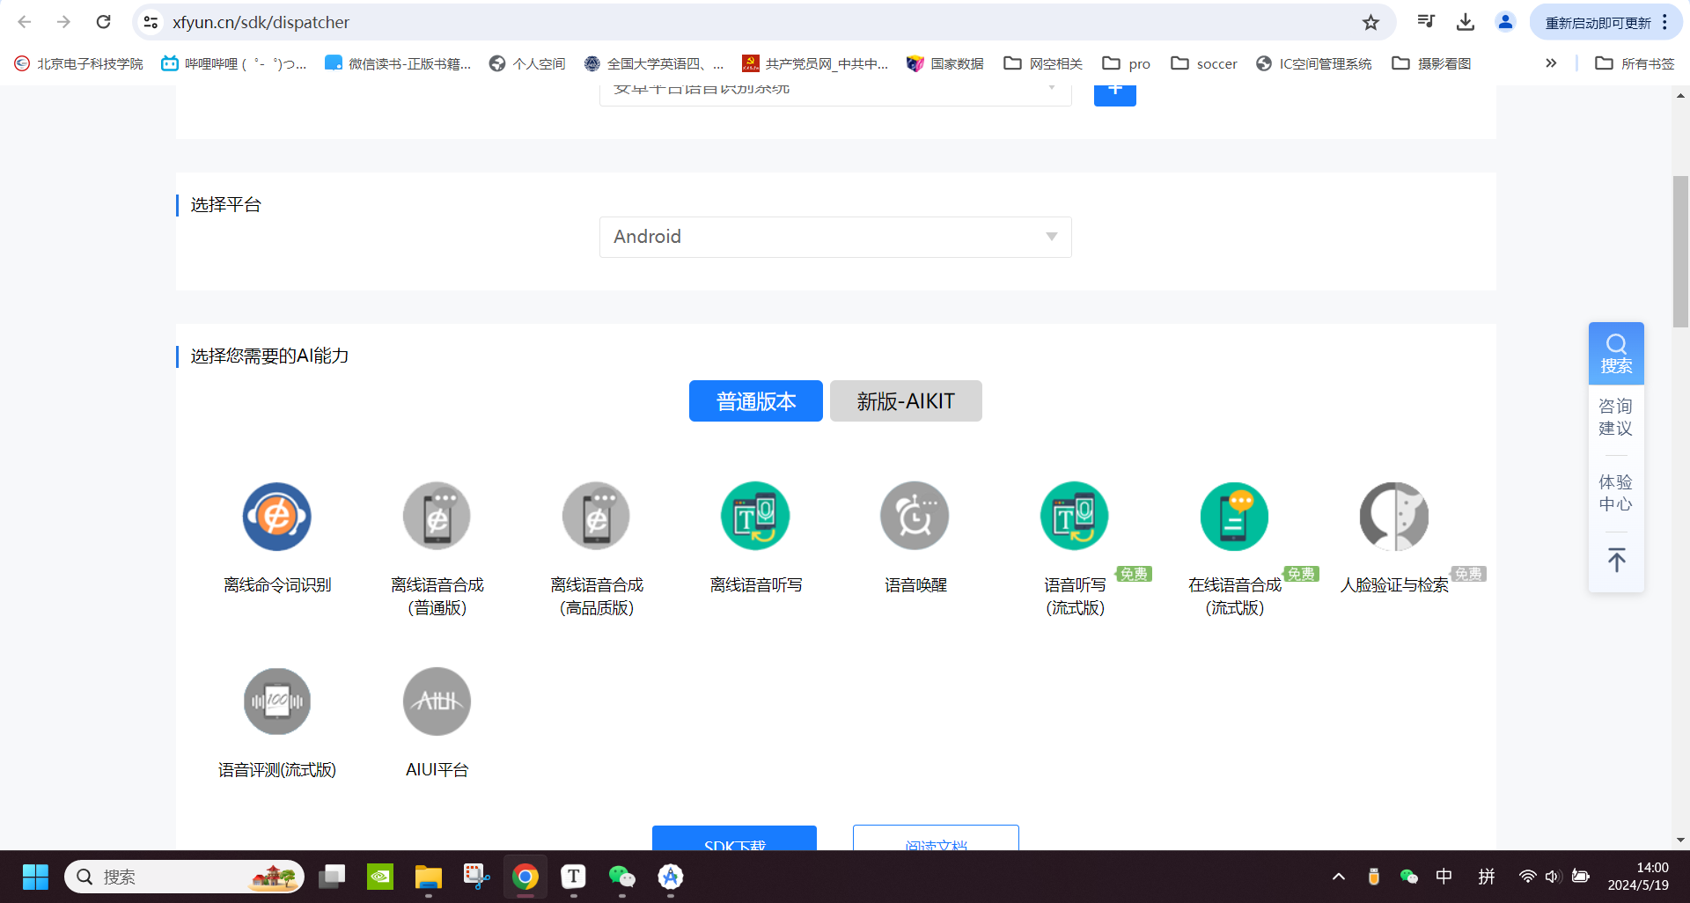Show hidden system tray icons
Screen dimensions: 1690x903
(x=1339, y=877)
